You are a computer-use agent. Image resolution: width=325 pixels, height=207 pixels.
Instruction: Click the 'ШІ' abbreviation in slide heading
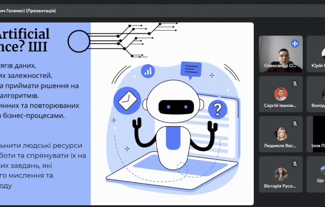pos(38,47)
